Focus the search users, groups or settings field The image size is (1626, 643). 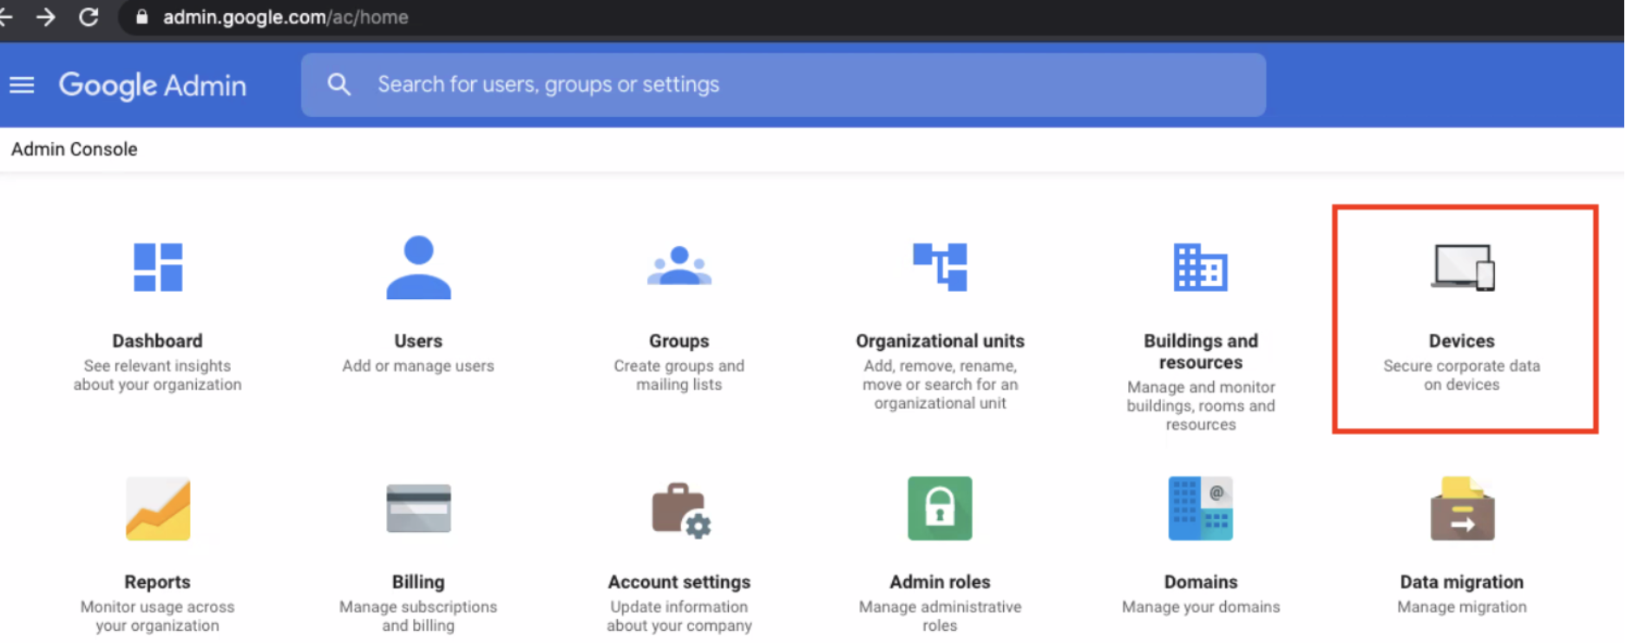[x=783, y=85]
